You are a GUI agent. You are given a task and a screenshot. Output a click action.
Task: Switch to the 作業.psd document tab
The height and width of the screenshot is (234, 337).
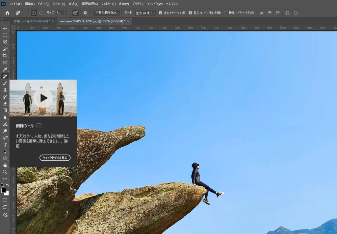[32, 21]
